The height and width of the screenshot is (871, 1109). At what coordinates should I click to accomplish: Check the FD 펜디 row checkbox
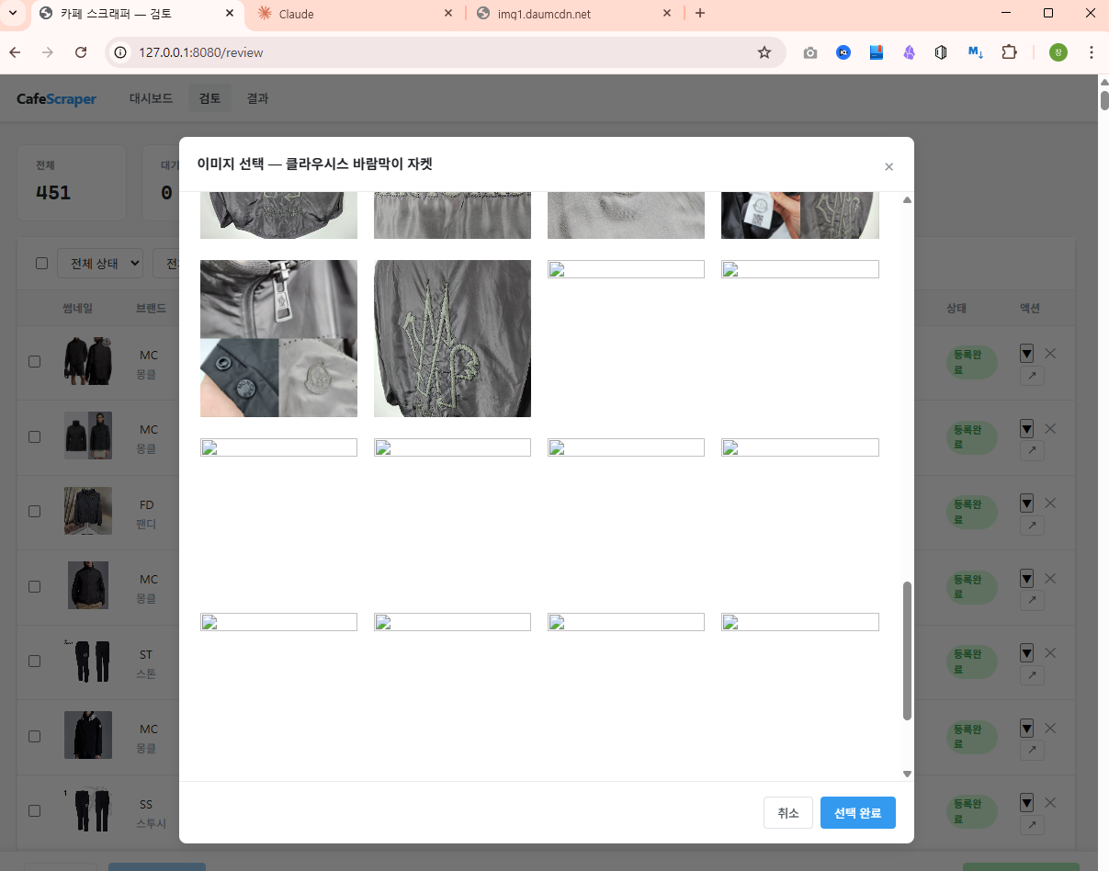tap(35, 511)
